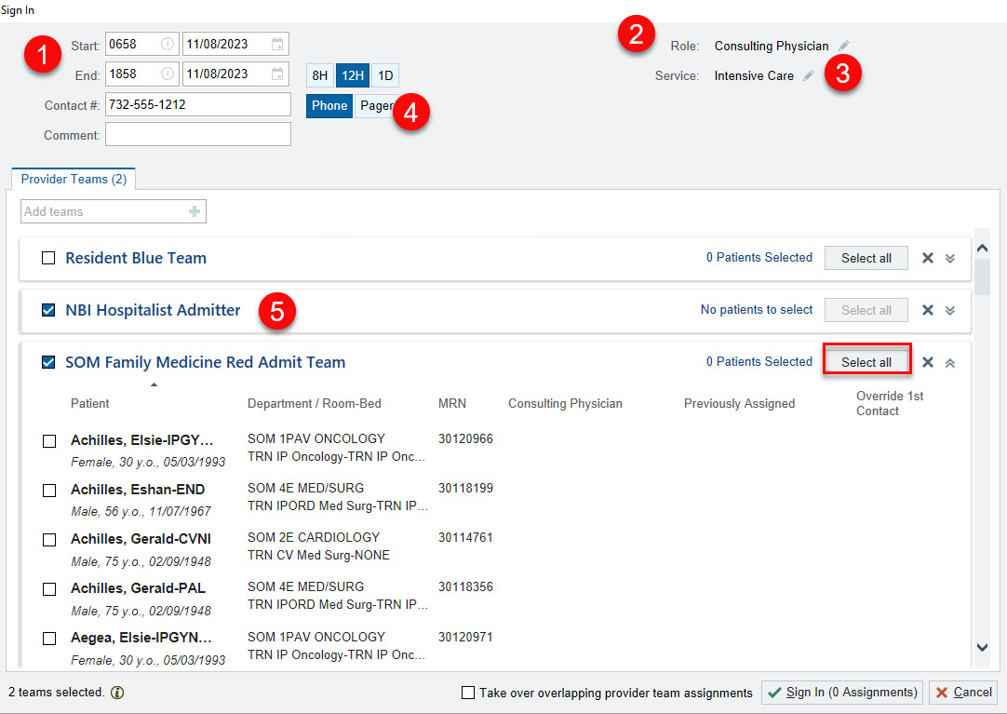
Task: Switch to the Provider Teams tab
Action: pyautogui.click(x=73, y=178)
